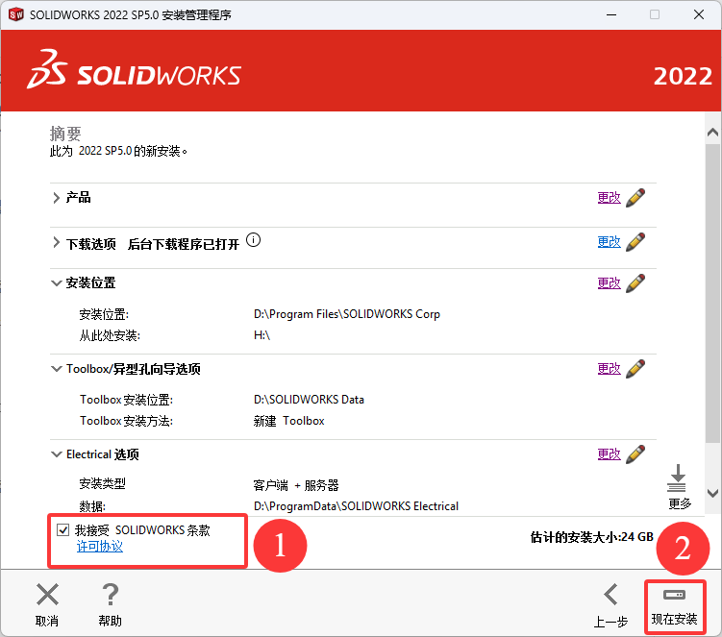Viewport: 722px width, 637px height.
Task: Expand the 产品 section
Action: coord(56,198)
